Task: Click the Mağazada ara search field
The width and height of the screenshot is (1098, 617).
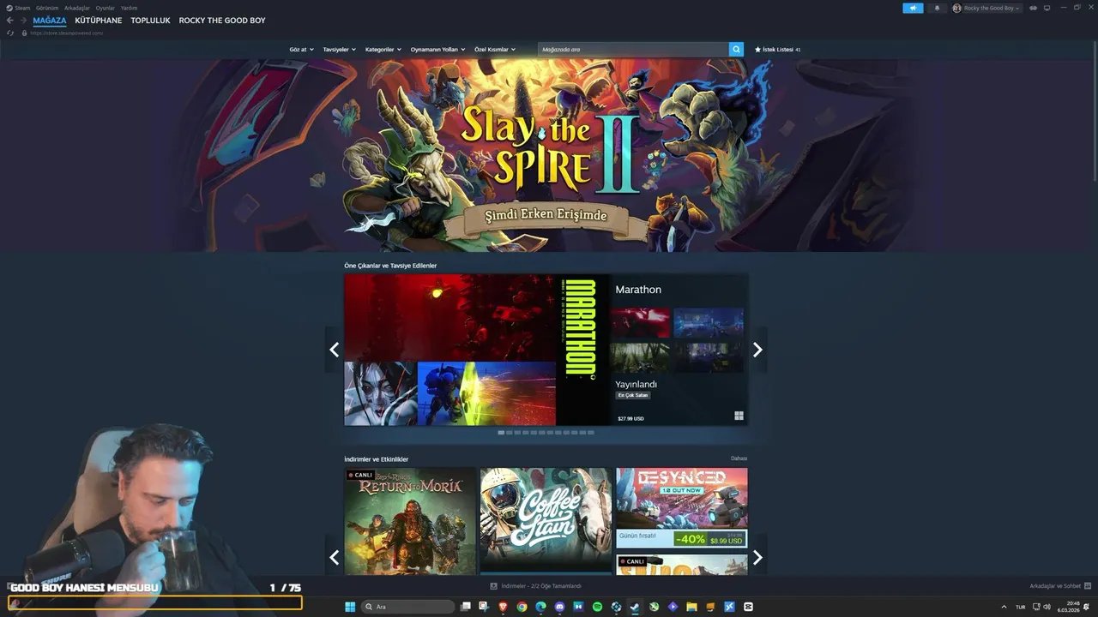Action: (x=633, y=50)
